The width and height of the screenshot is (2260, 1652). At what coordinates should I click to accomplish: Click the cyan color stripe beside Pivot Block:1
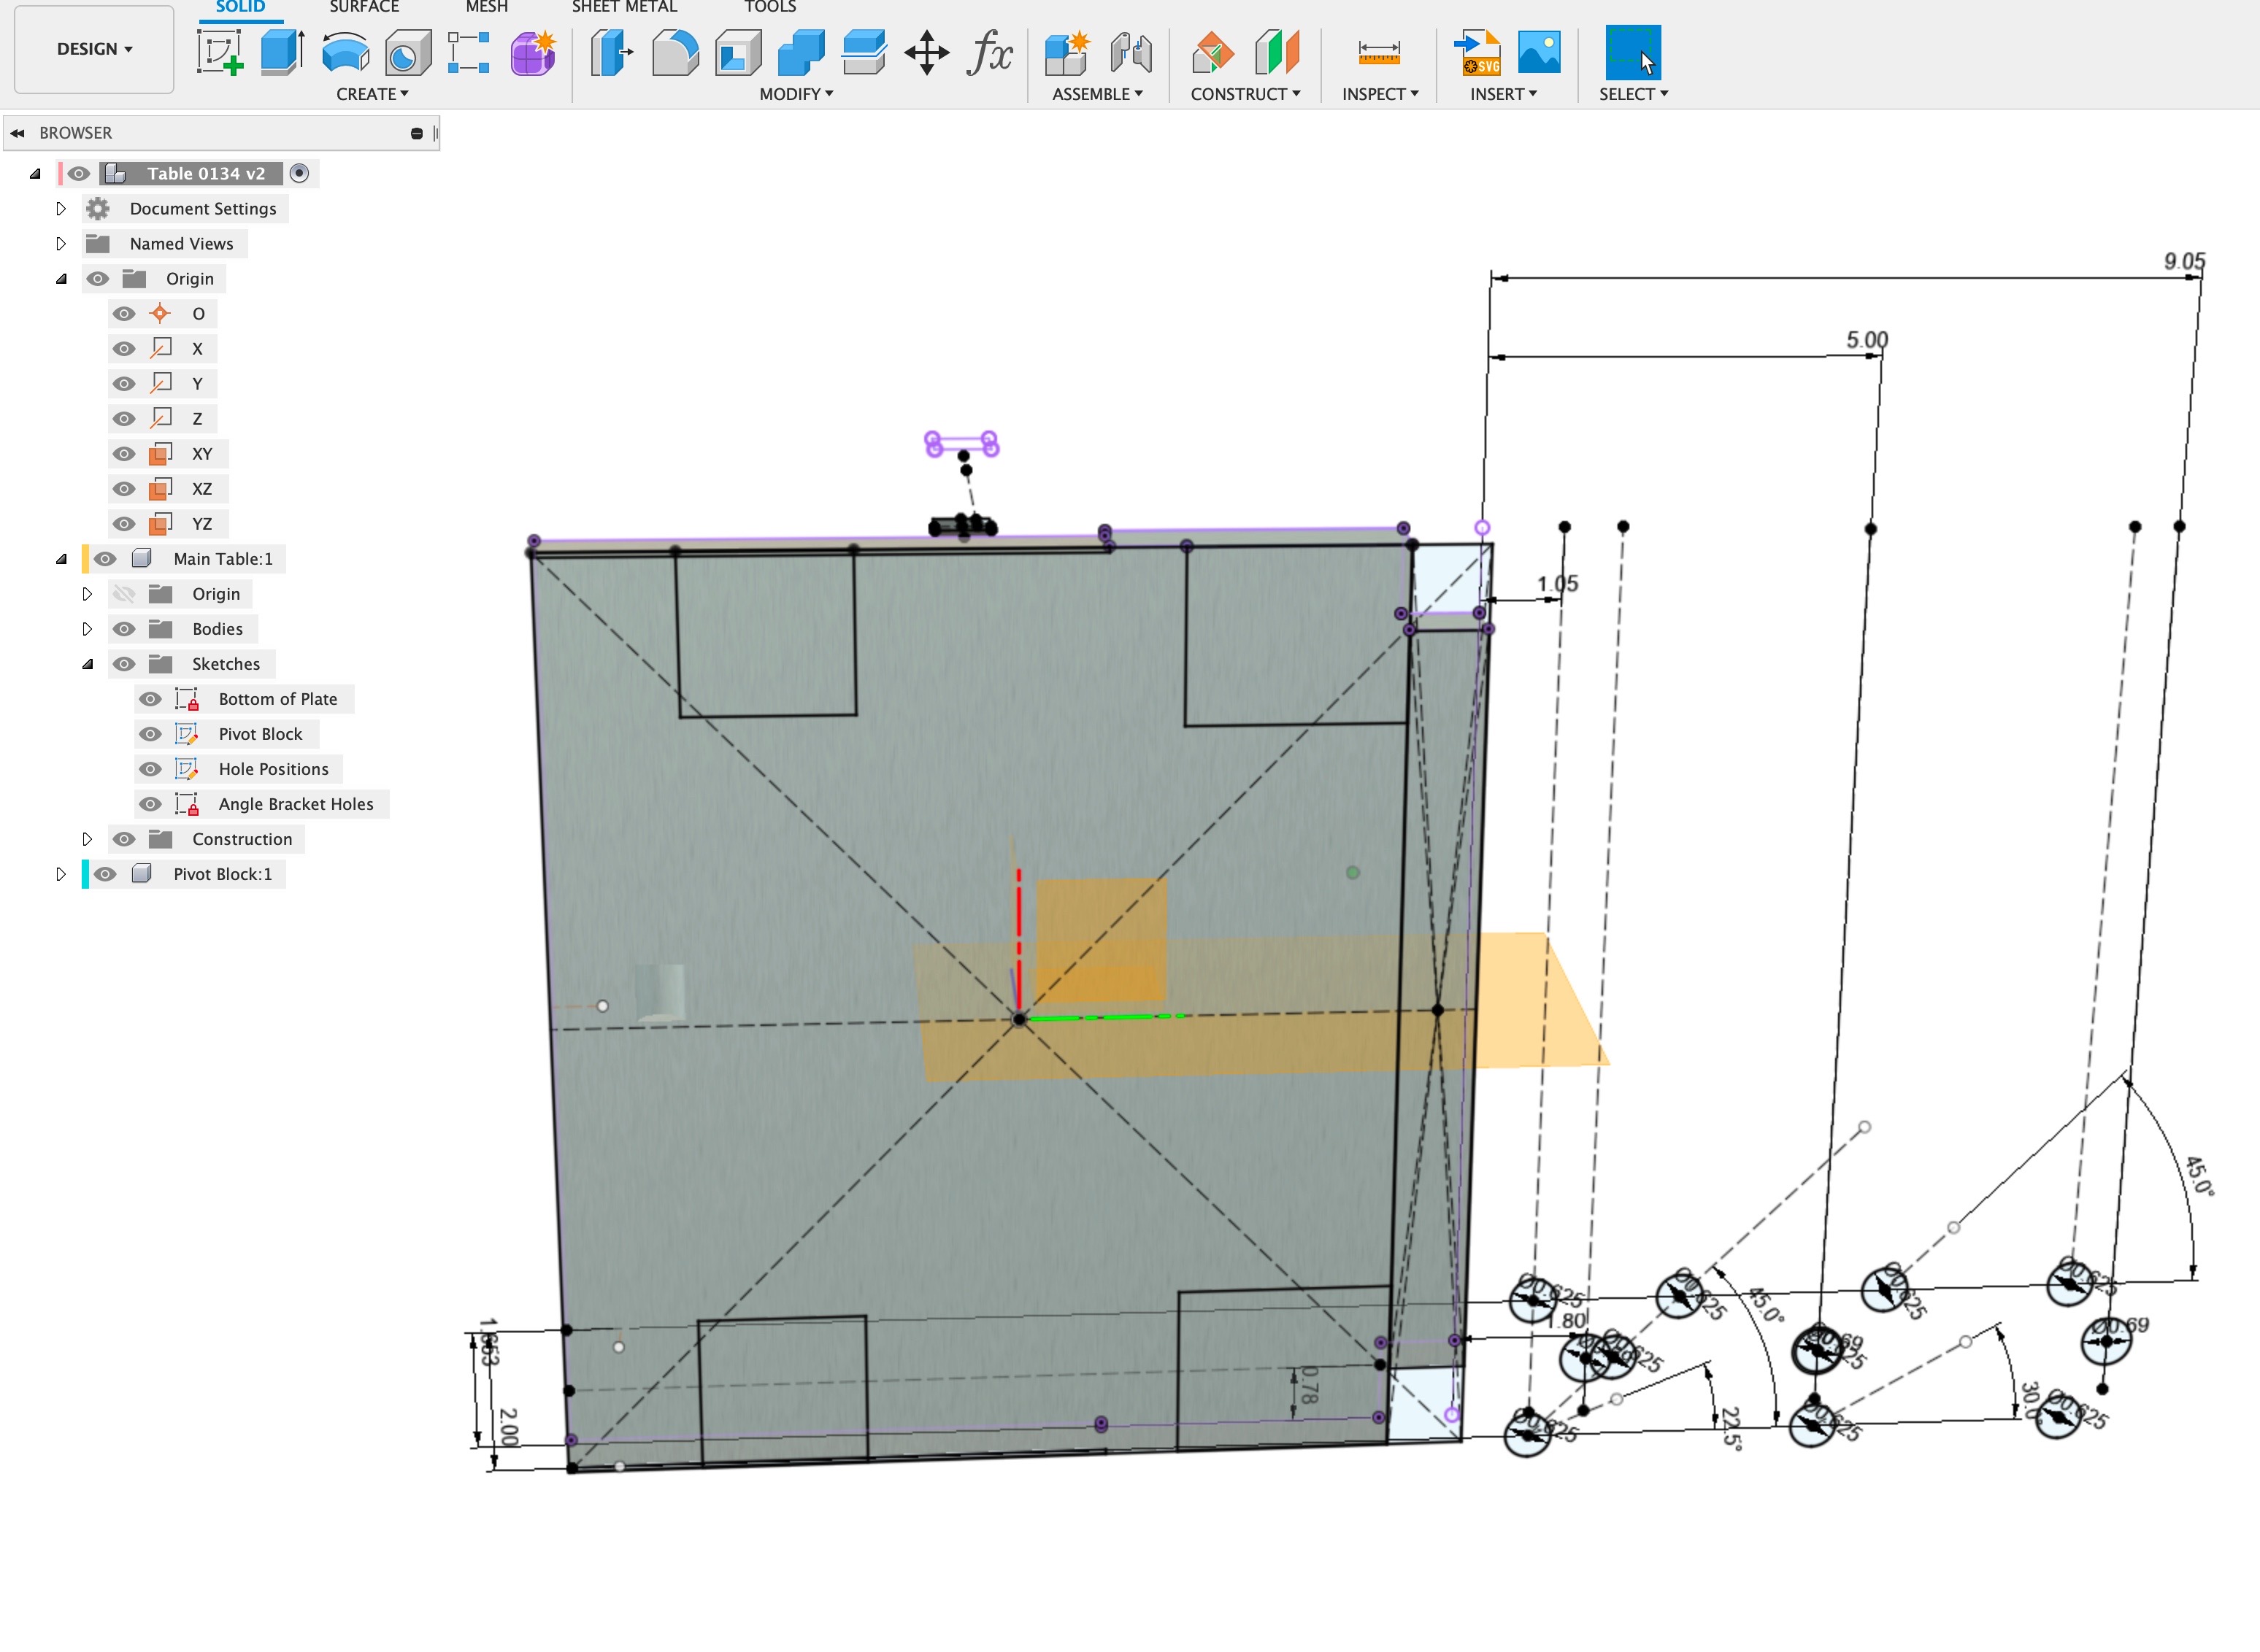click(85, 873)
